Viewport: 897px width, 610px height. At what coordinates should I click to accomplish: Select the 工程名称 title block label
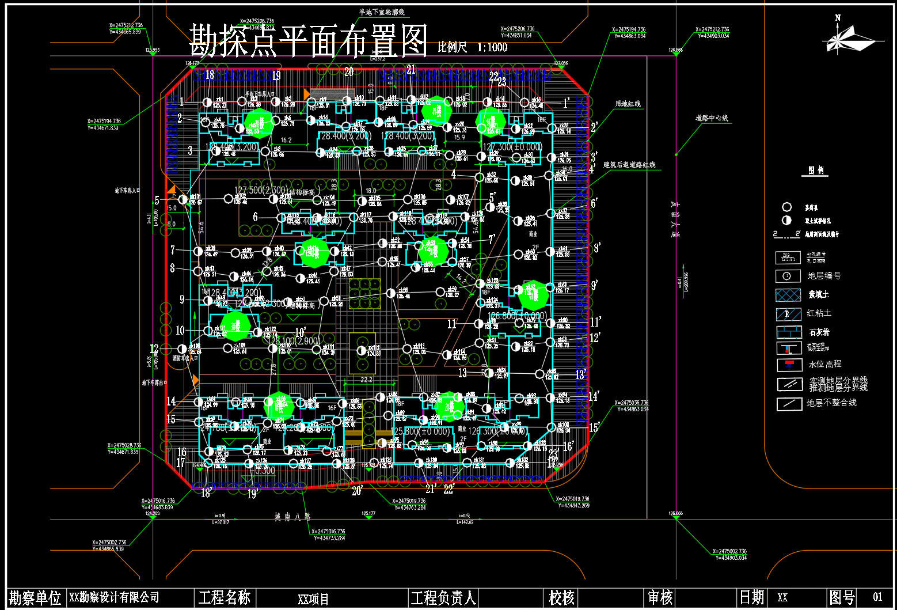[x=224, y=598]
